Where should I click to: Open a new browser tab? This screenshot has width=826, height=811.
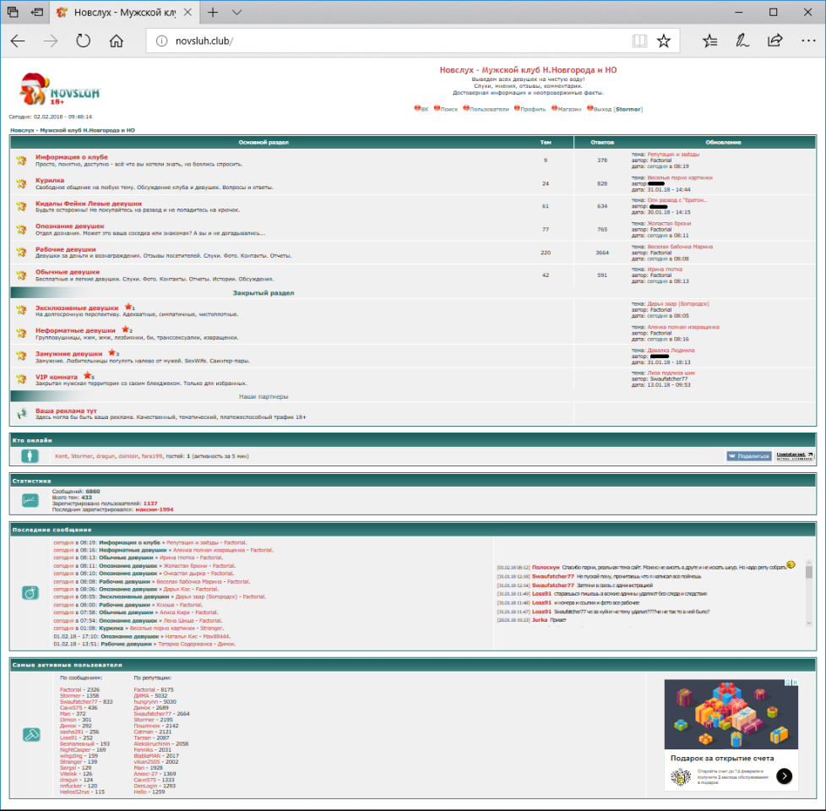[x=213, y=13]
